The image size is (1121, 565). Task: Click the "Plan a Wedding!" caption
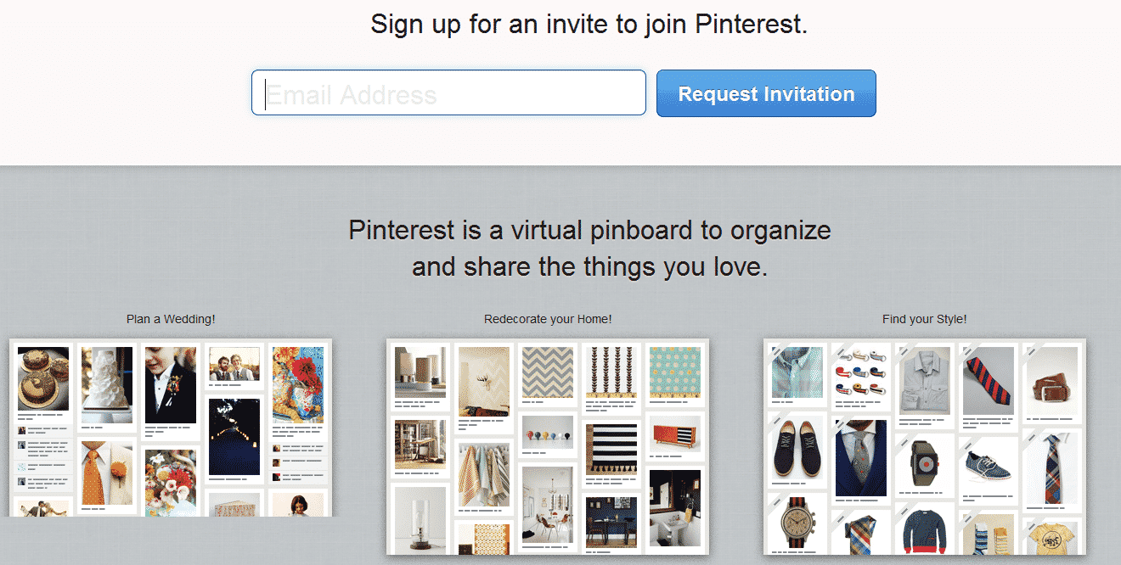(x=171, y=320)
